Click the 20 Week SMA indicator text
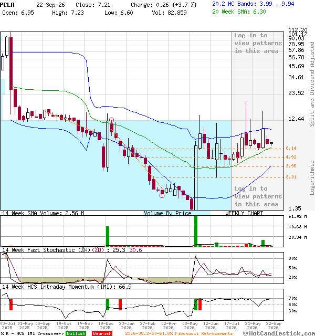This screenshot has height=336, width=315. pyautogui.click(x=239, y=12)
